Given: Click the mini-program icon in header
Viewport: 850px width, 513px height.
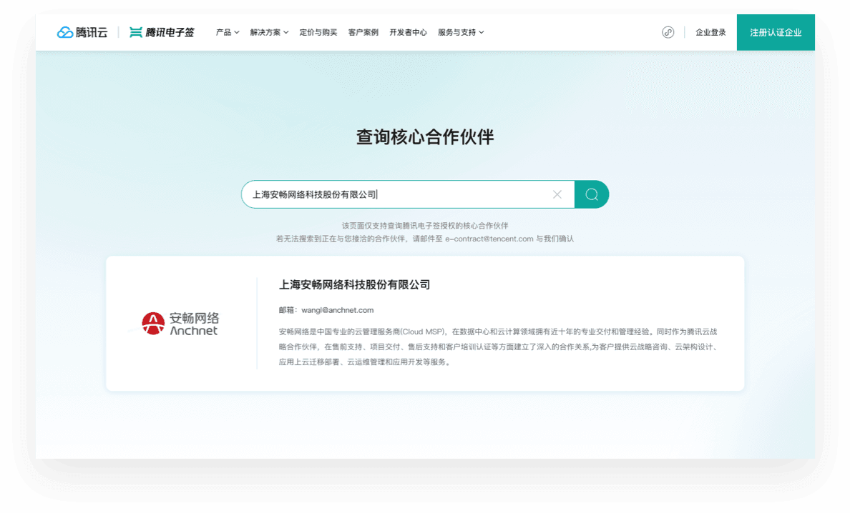Looking at the screenshot, I should point(668,32).
